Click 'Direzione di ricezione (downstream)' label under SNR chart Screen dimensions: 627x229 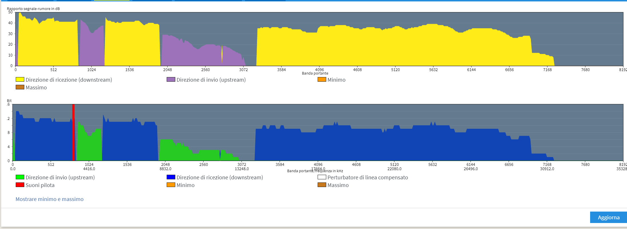69,80
